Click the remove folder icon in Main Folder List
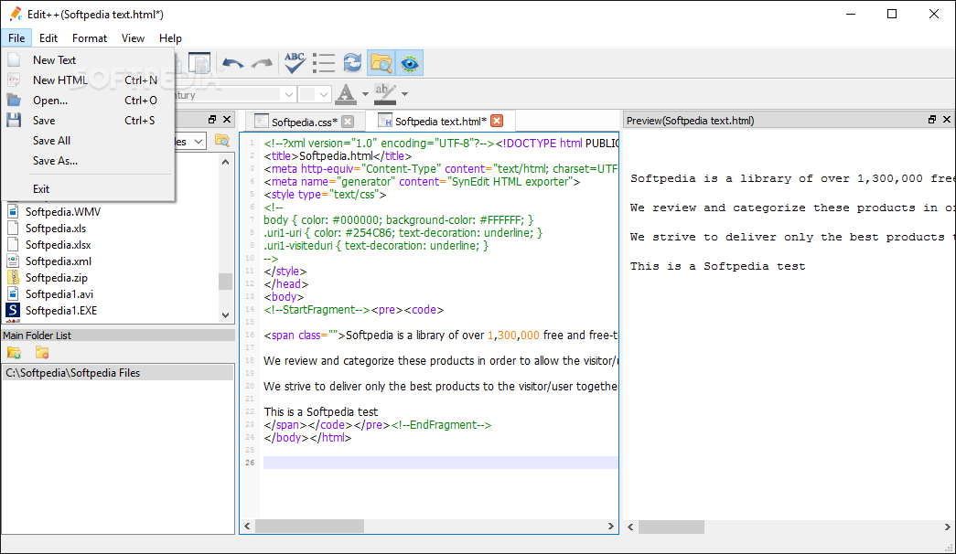The image size is (956, 554). point(42,352)
